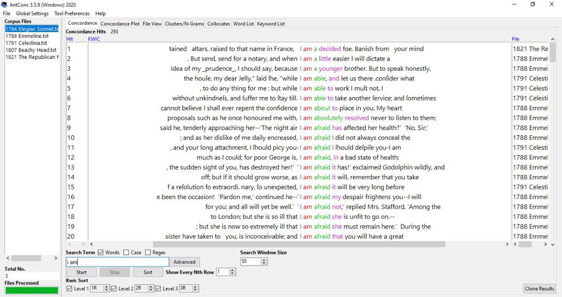Screen dimensions: 562x297
Task: Toggle the Words search checkbox
Action: (101, 252)
